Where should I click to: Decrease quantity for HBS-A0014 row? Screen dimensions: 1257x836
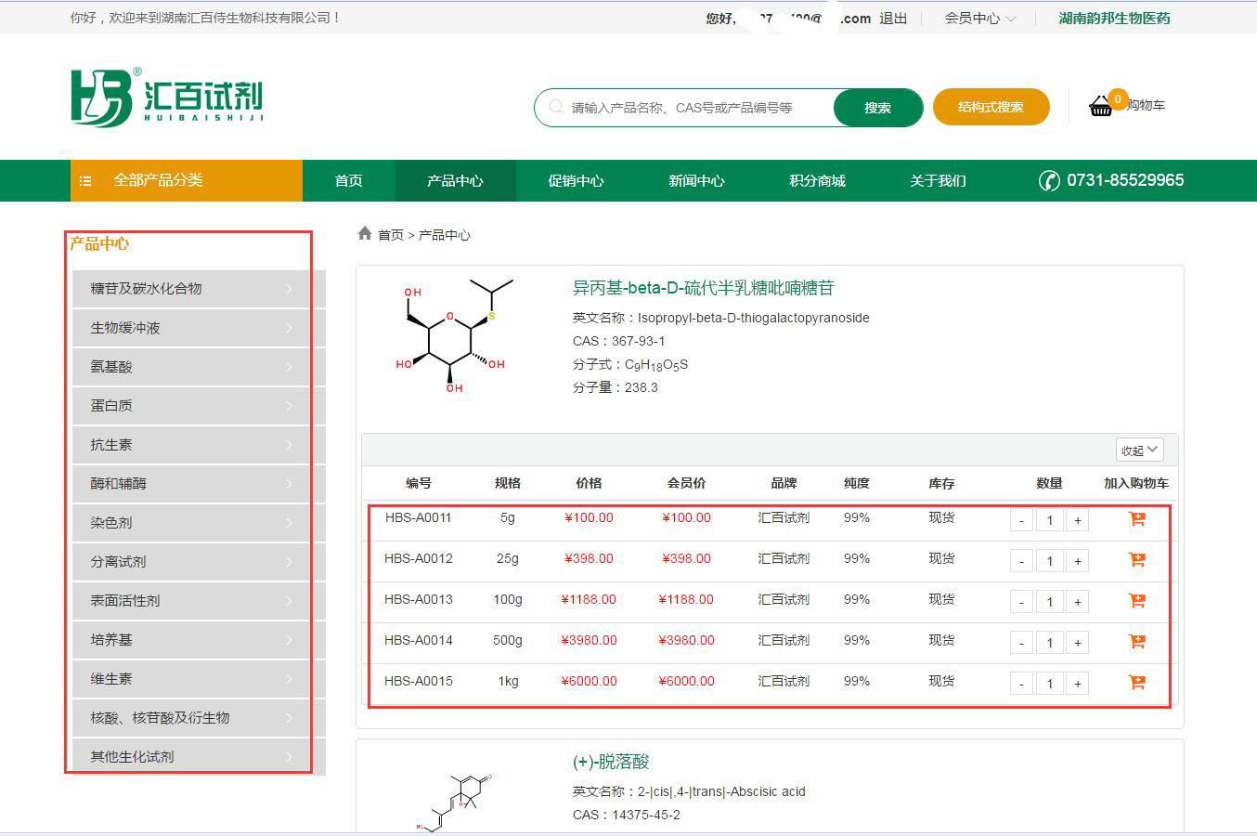pos(1021,643)
